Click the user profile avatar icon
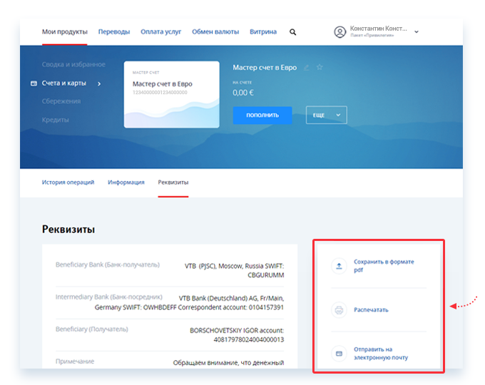This screenshot has height=385, width=485. 339,32
